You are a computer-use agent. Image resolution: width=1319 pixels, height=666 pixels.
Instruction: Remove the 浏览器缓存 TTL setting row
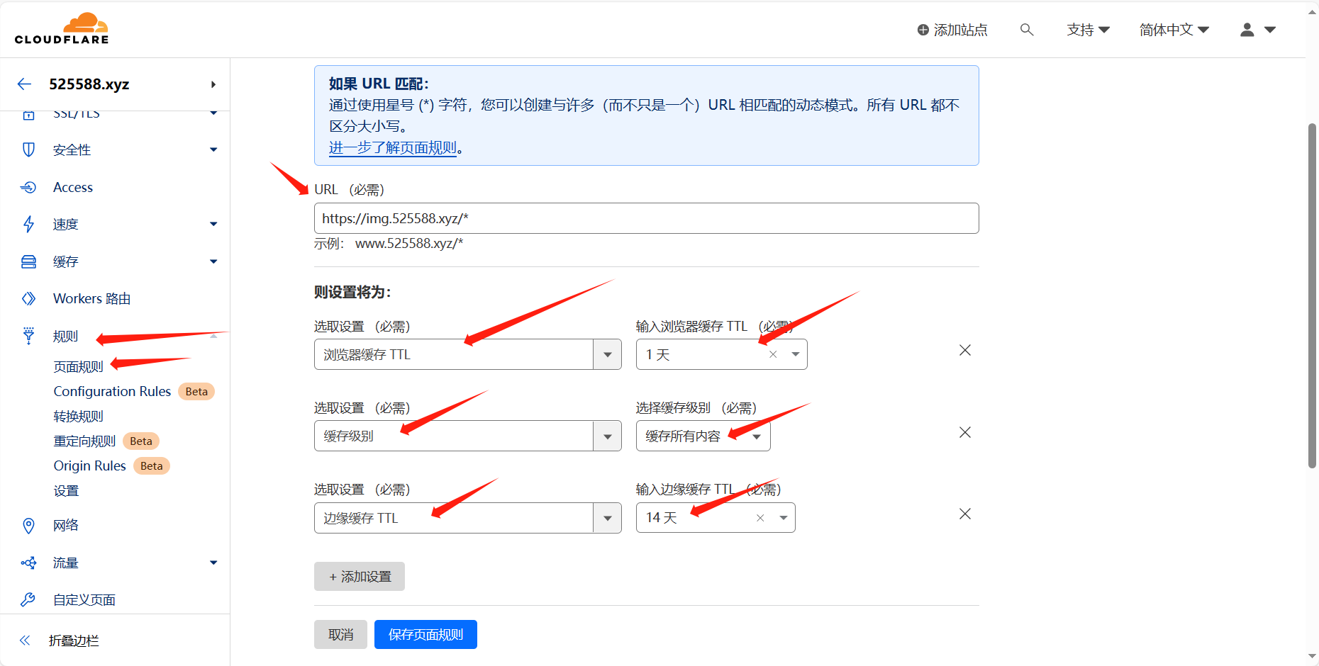click(x=964, y=351)
